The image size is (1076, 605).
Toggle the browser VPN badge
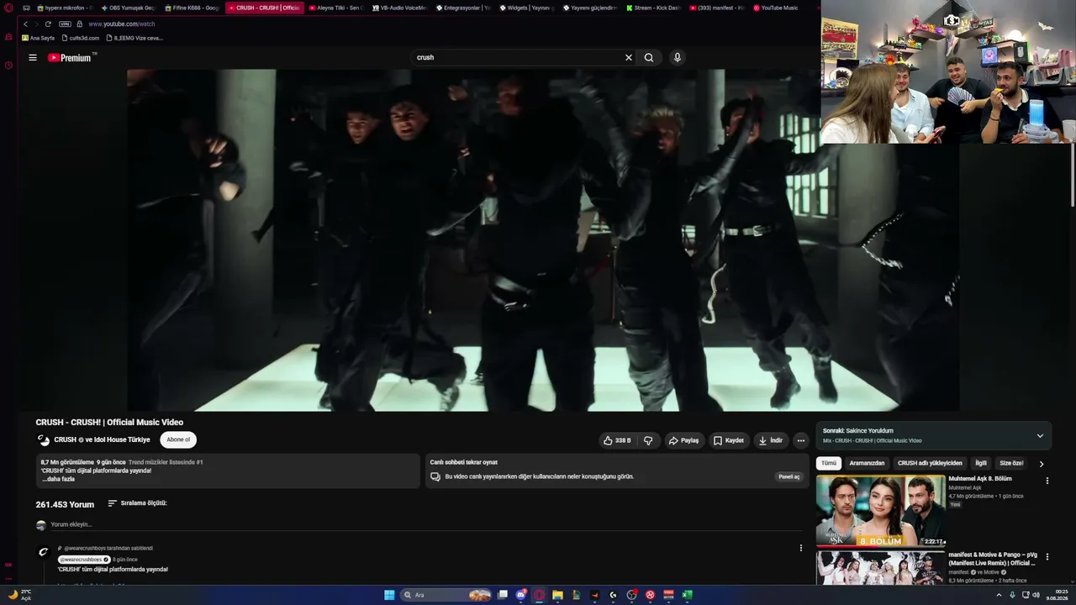(65, 24)
